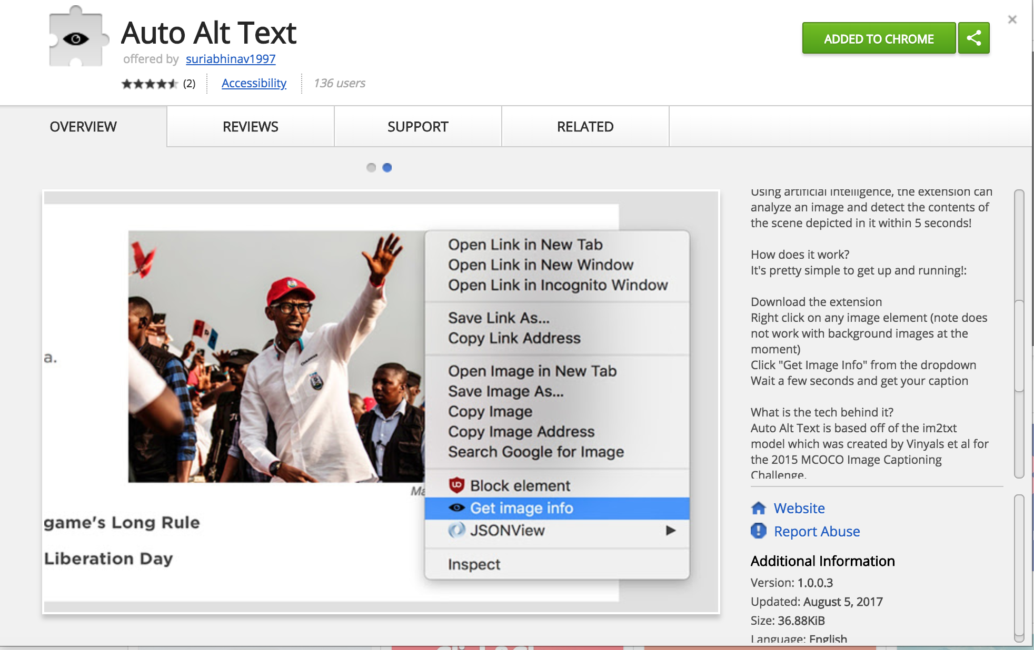Click "Save Link As..." menu entry

tap(499, 318)
